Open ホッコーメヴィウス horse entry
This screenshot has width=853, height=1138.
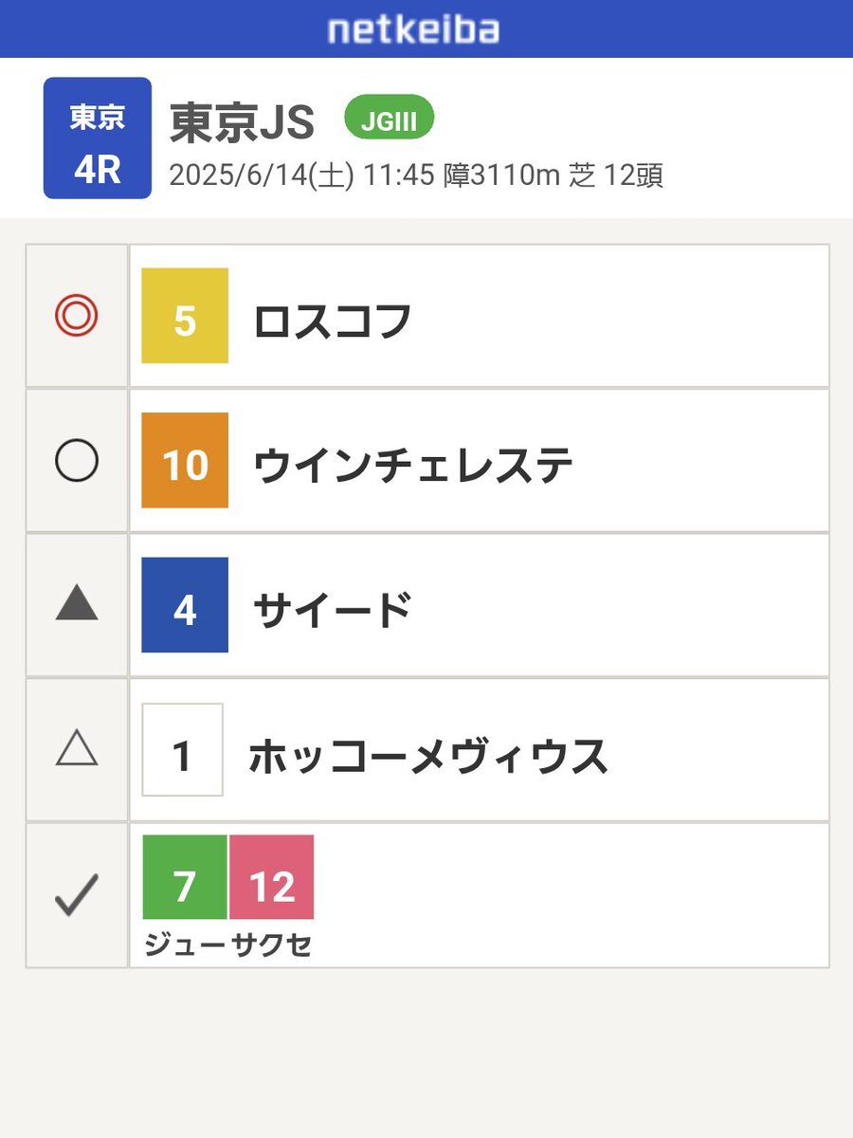click(x=428, y=756)
